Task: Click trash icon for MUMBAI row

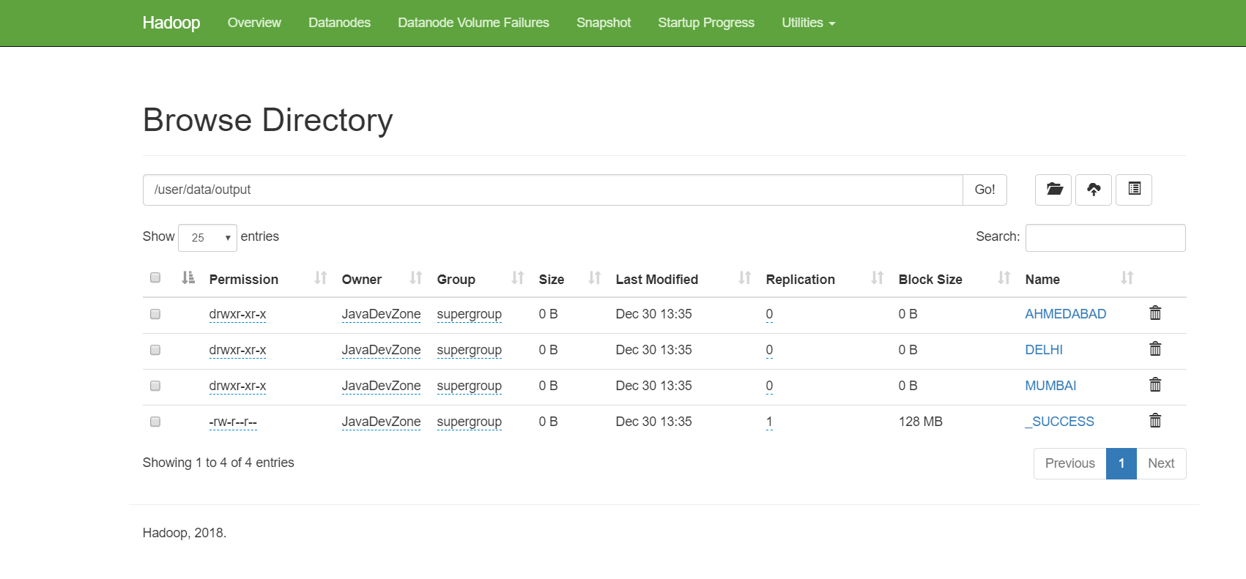Action: pyautogui.click(x=1154, y=385)
